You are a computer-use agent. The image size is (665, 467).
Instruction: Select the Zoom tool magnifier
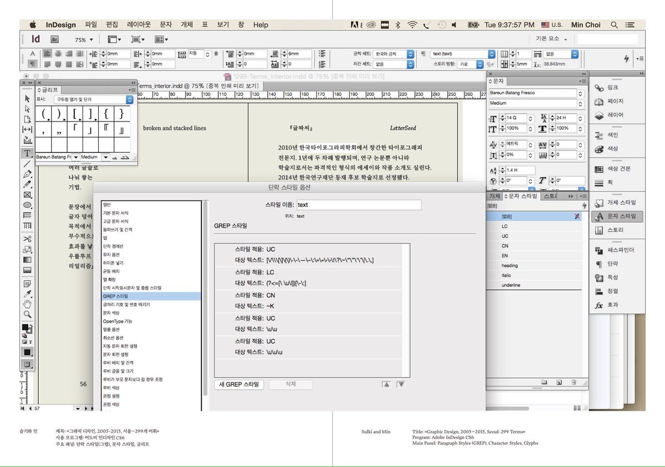click(27, 314)
